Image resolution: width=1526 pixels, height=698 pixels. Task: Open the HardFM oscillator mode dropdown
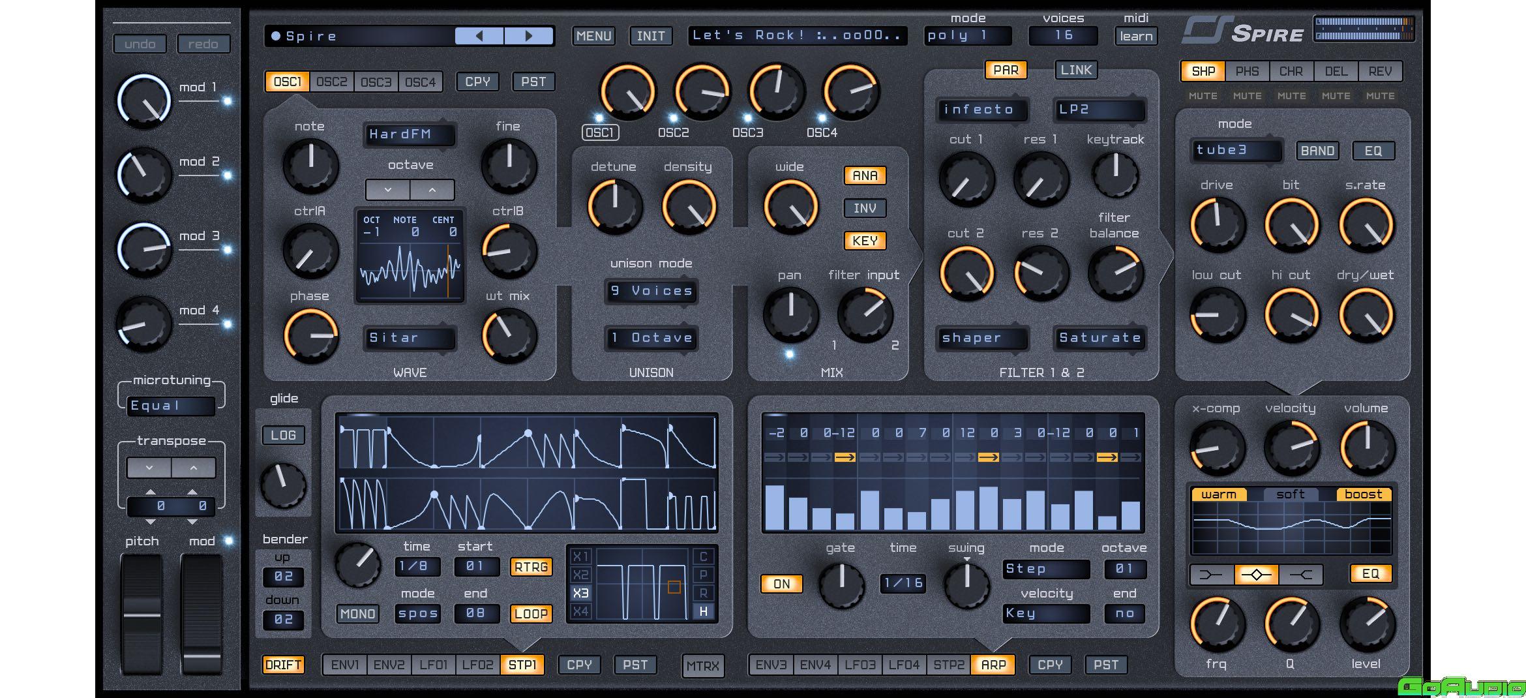click(x=410, y=134)
